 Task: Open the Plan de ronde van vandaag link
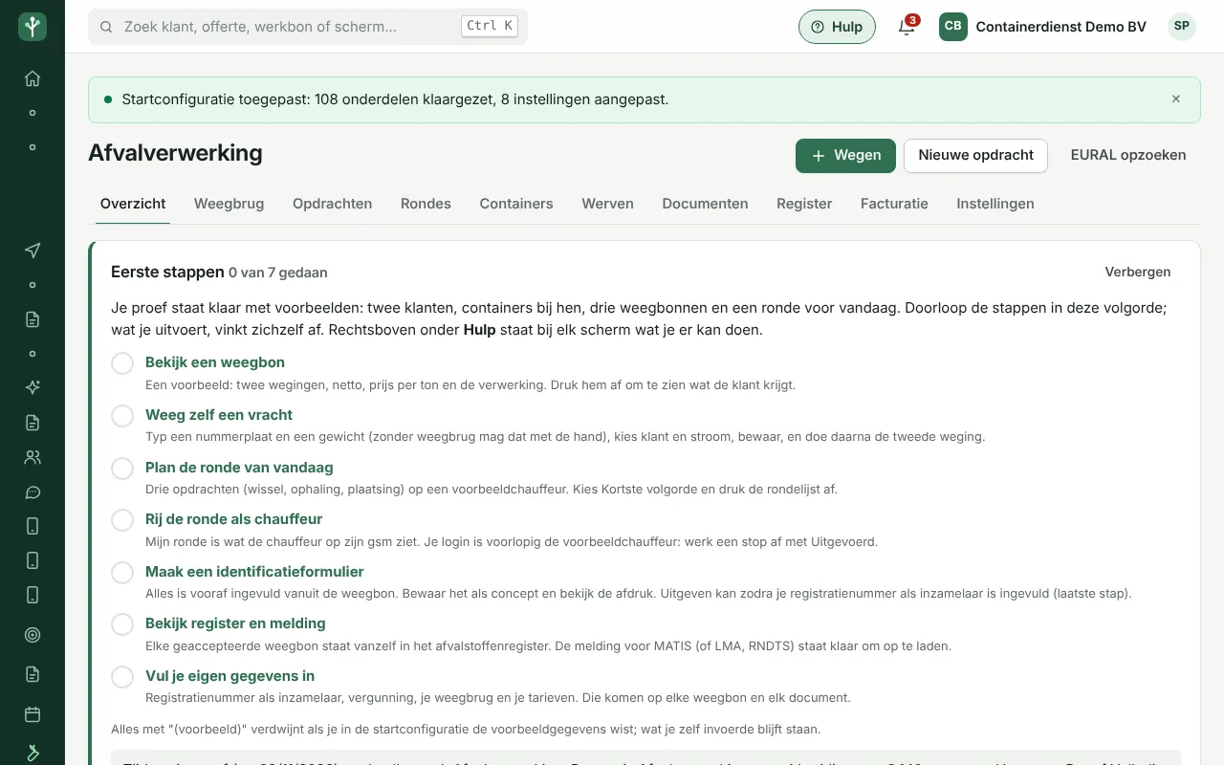coord(239,468)
